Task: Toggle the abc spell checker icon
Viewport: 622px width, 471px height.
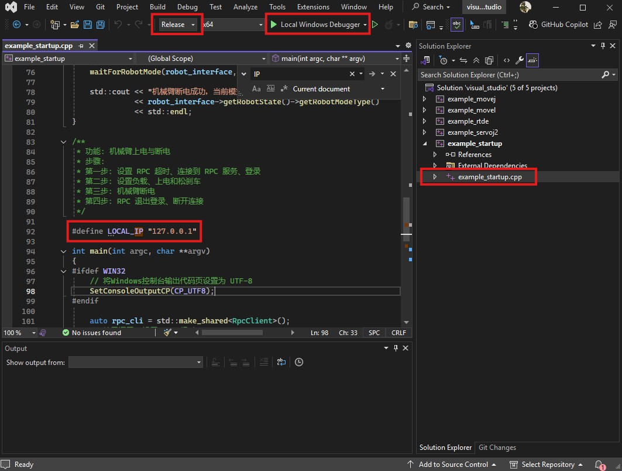Action: point(457,25)
